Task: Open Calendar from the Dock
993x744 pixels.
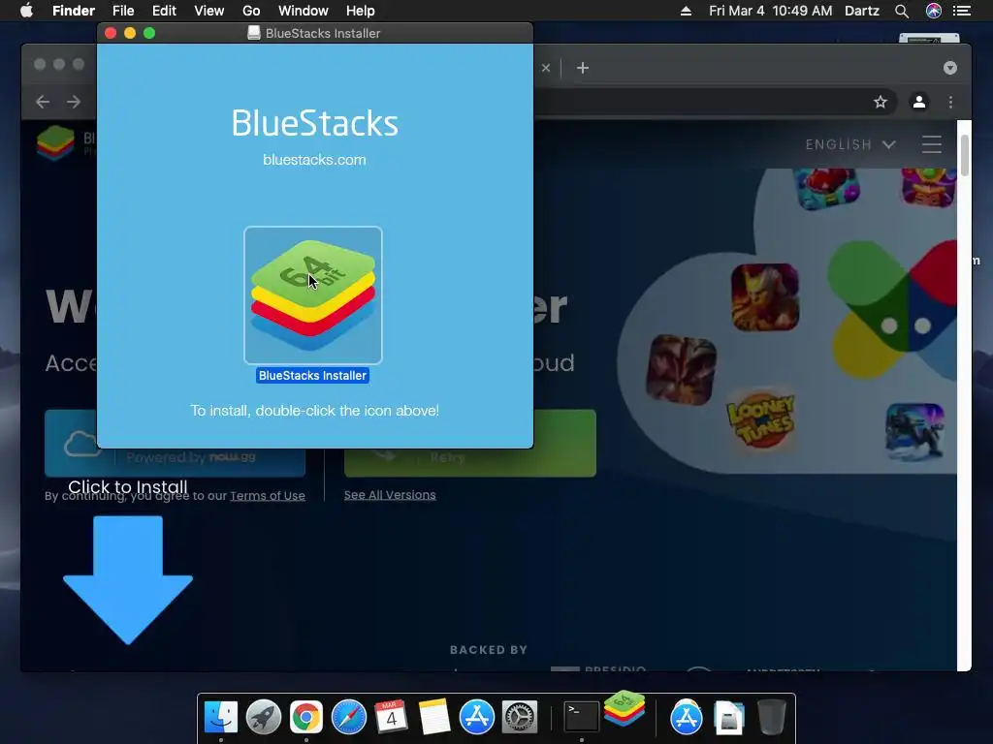Action: pos(392,717)
